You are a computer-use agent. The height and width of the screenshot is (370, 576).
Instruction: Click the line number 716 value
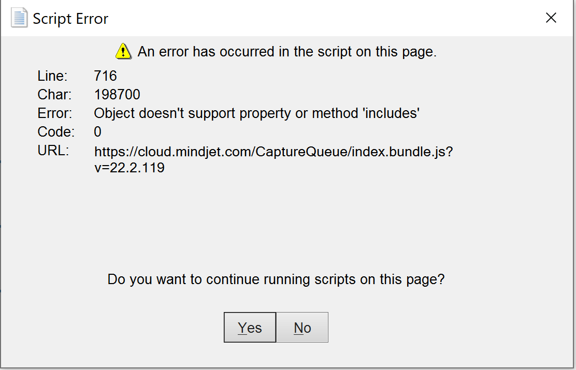point(106,76)
